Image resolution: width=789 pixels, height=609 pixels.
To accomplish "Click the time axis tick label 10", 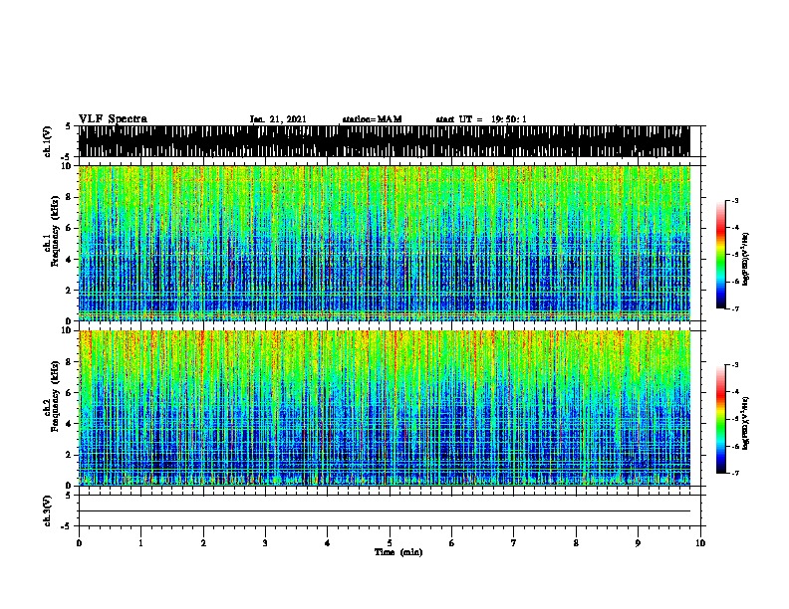I will tap(700, 543).
